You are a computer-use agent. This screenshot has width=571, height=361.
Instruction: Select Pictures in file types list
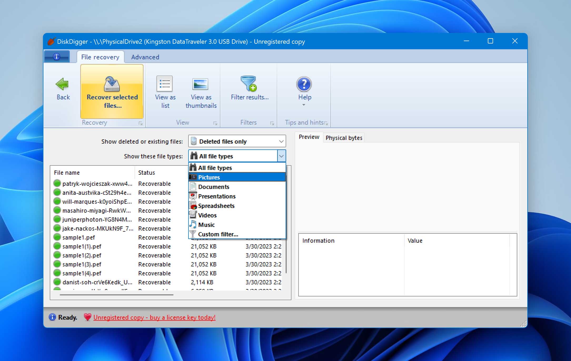point(237,177)
